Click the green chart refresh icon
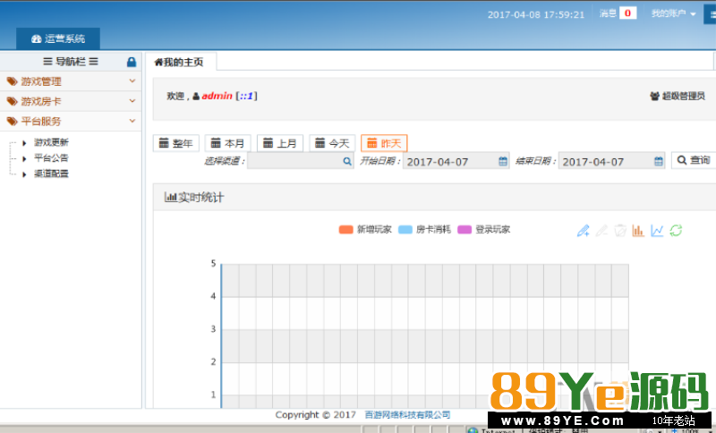 [676, 231]
